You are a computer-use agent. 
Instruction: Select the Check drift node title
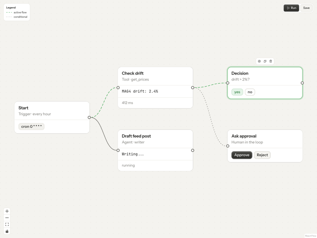point(133,73)
